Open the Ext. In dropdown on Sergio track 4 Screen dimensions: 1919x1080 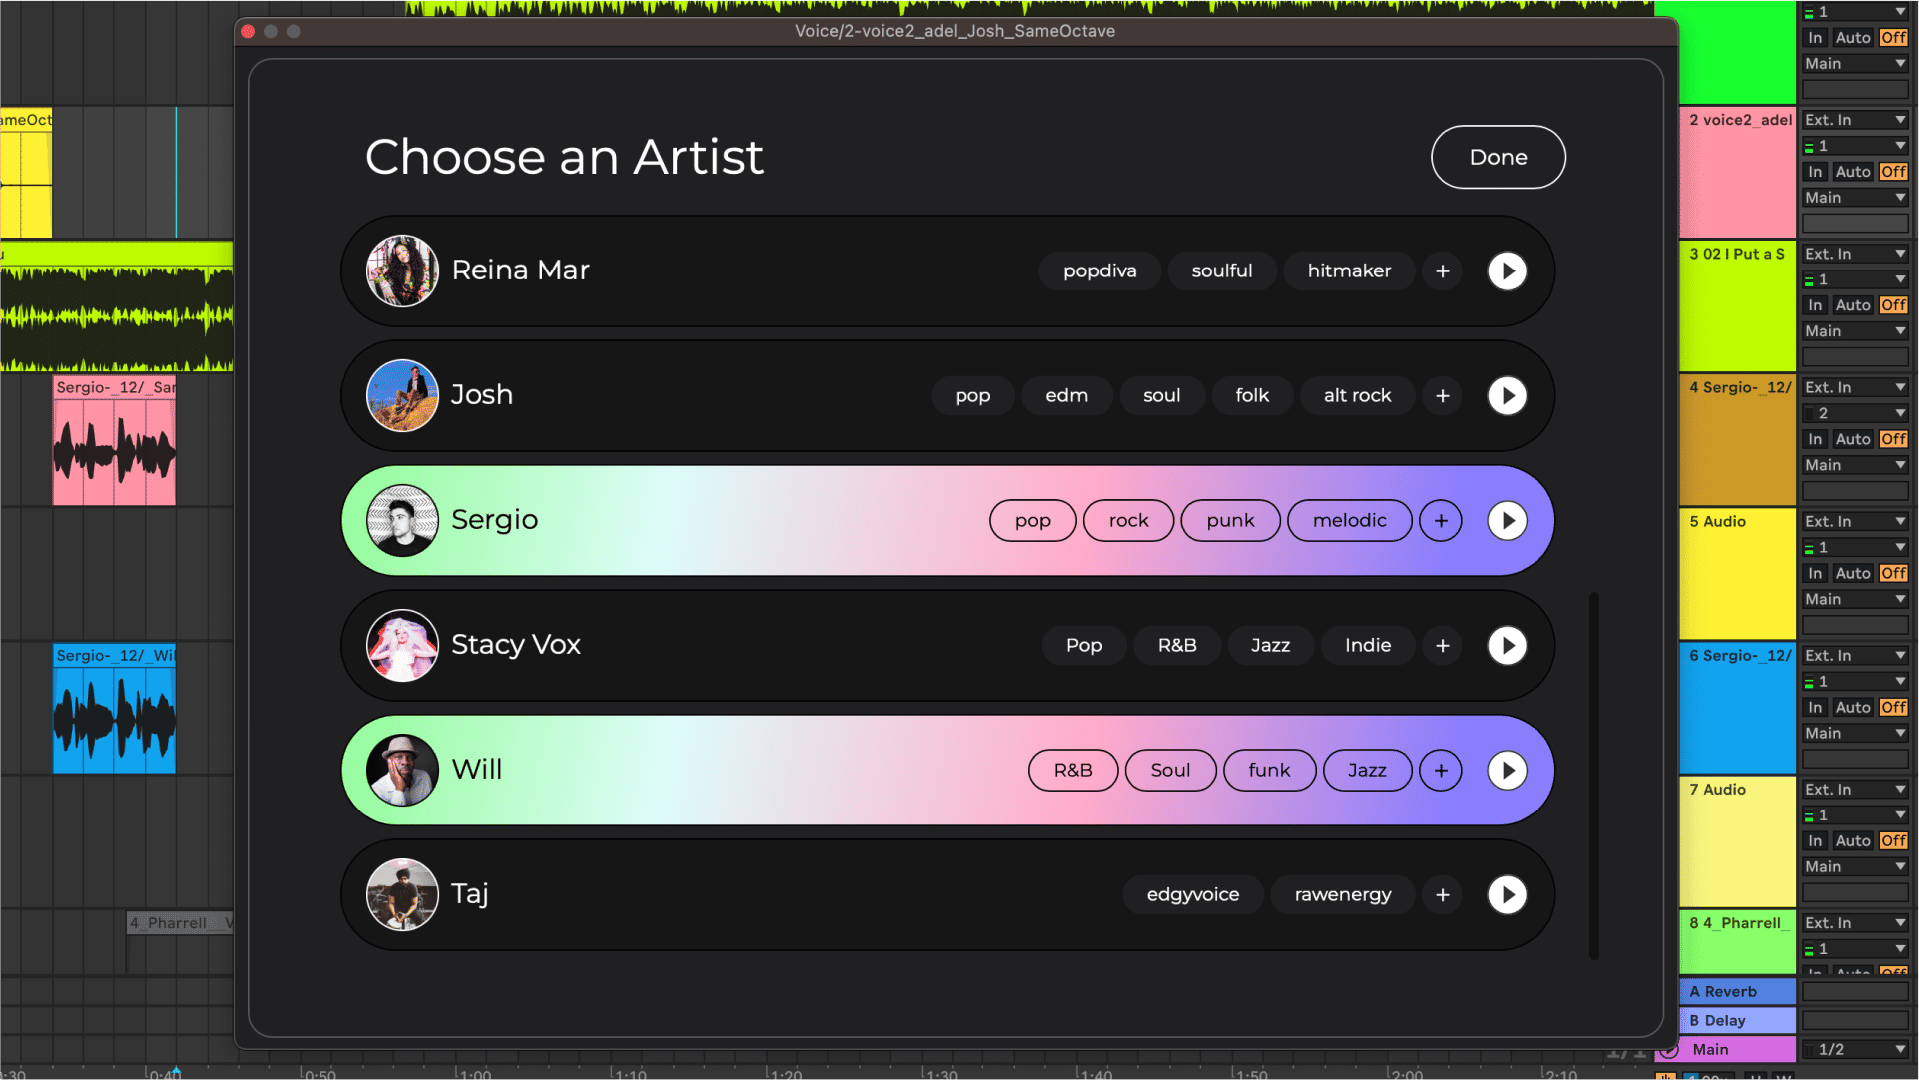tap(1854, 386)
